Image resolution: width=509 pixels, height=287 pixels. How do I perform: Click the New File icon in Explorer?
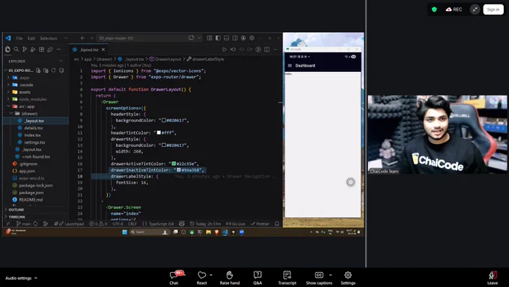point(38,70)
